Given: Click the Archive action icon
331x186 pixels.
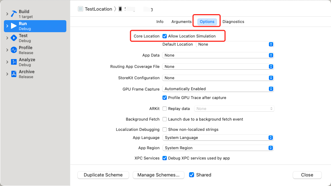Looking at the screenshot, I should pos(14,74).
